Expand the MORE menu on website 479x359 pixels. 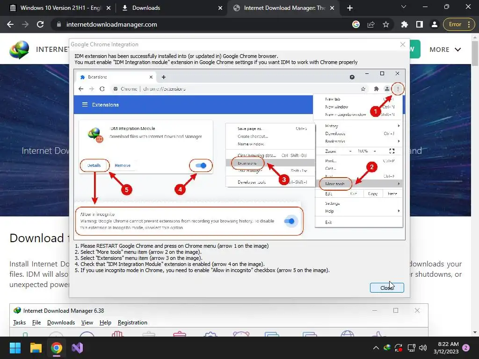point(445,50)
